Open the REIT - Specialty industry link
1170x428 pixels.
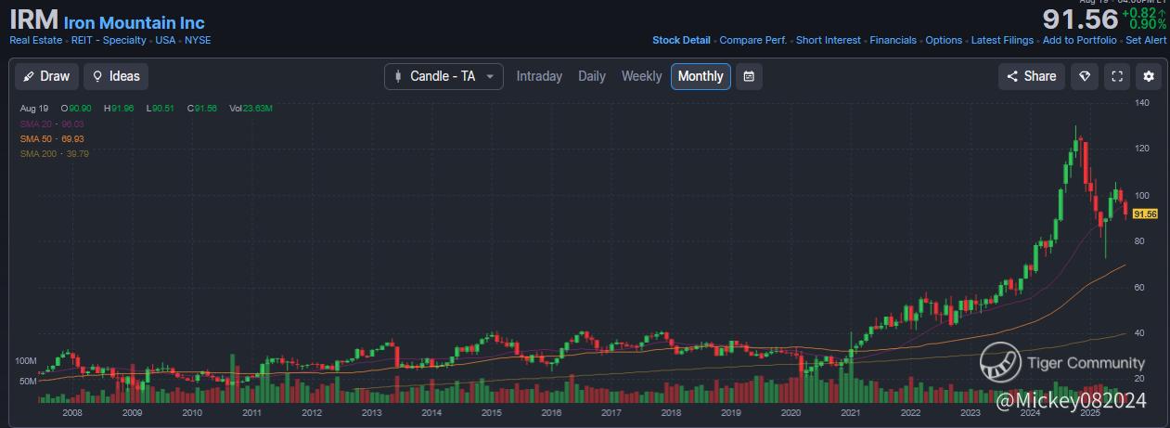click(109, 40)
